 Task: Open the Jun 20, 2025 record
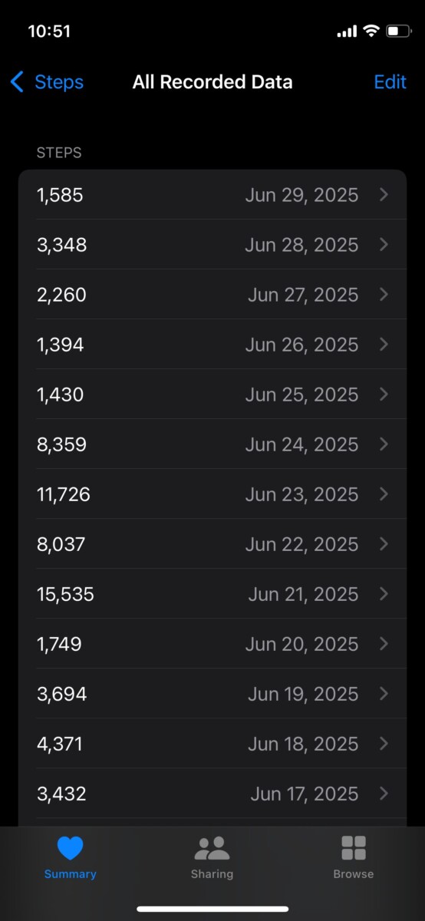pos(212,644)
